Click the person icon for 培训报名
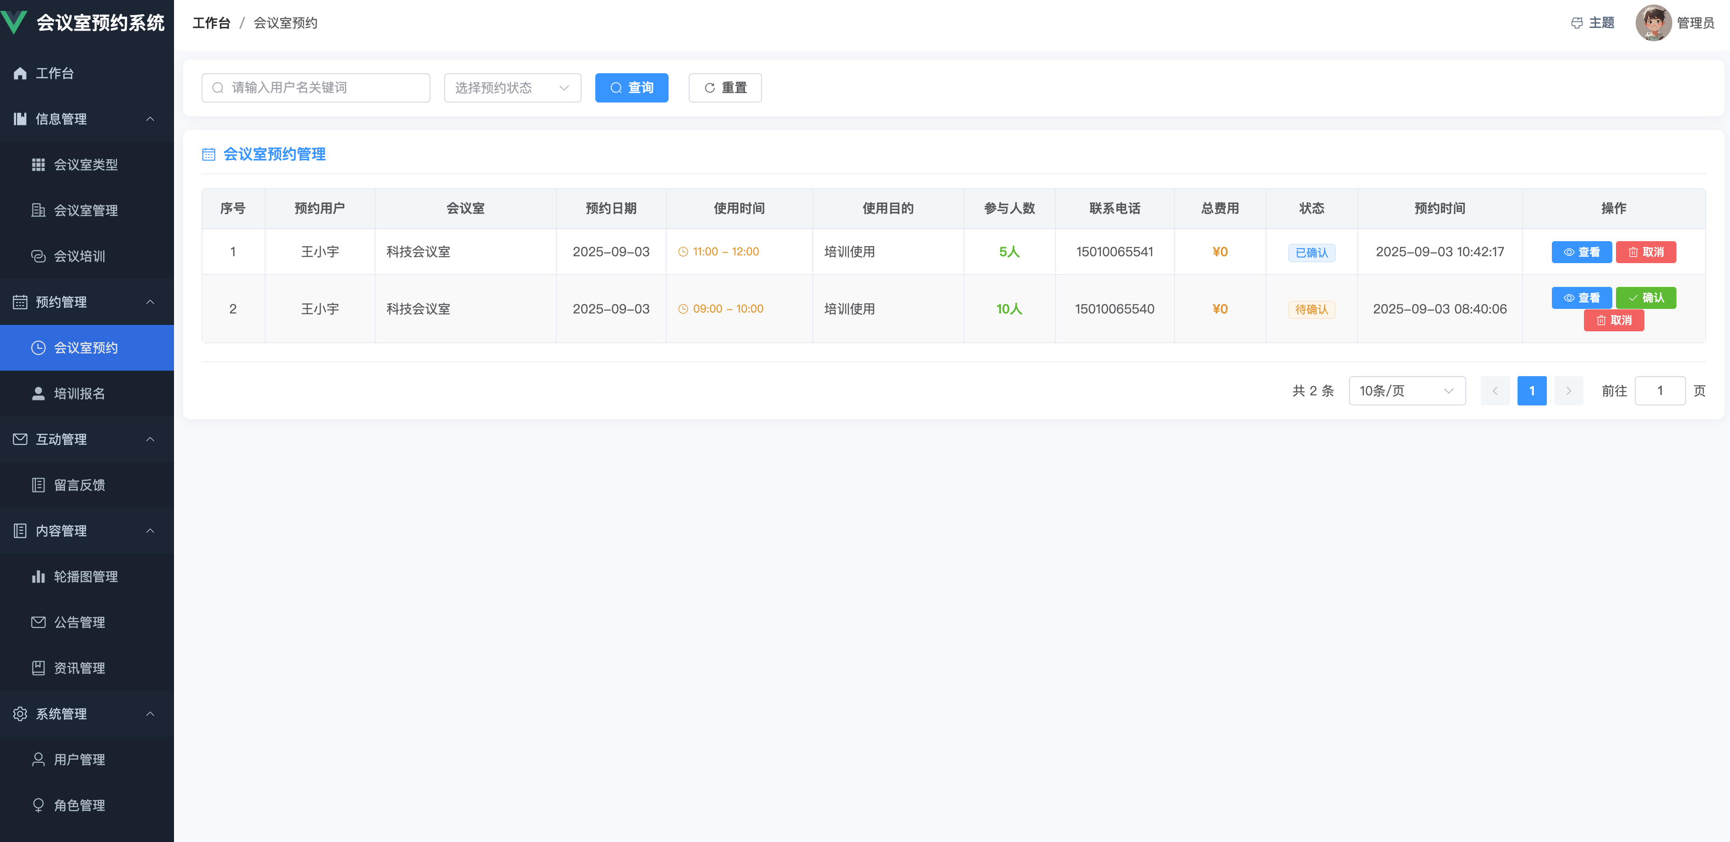 pos(38,394)
